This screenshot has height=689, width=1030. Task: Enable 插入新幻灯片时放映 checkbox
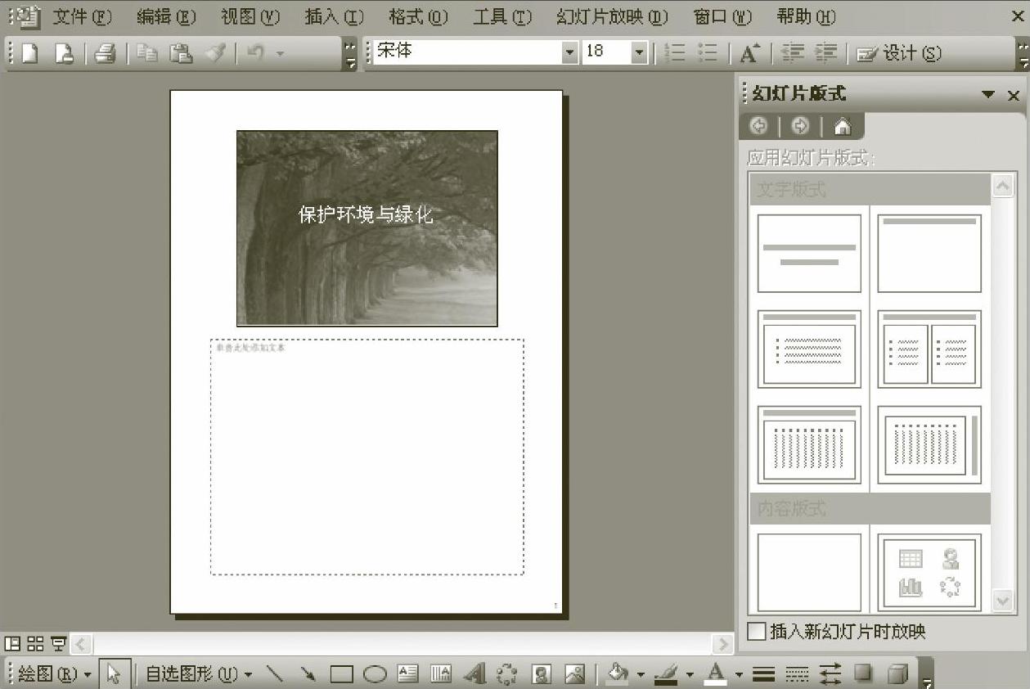point(757,632)
